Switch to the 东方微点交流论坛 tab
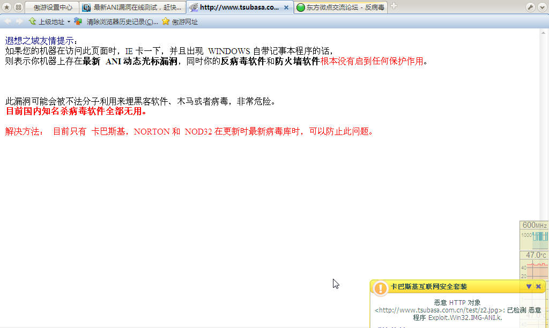 point(340,8)
